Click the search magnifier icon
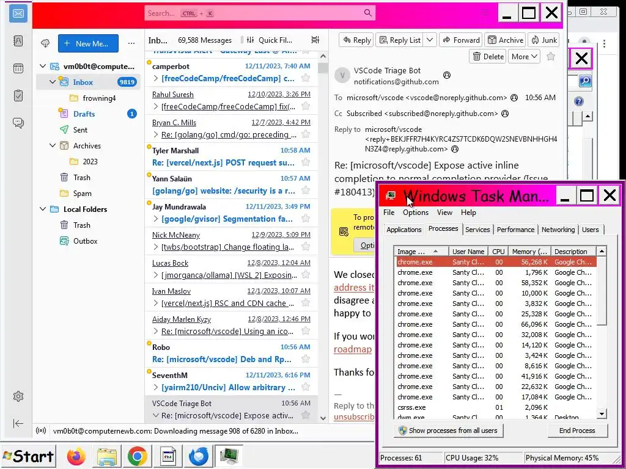 [367, 13]
